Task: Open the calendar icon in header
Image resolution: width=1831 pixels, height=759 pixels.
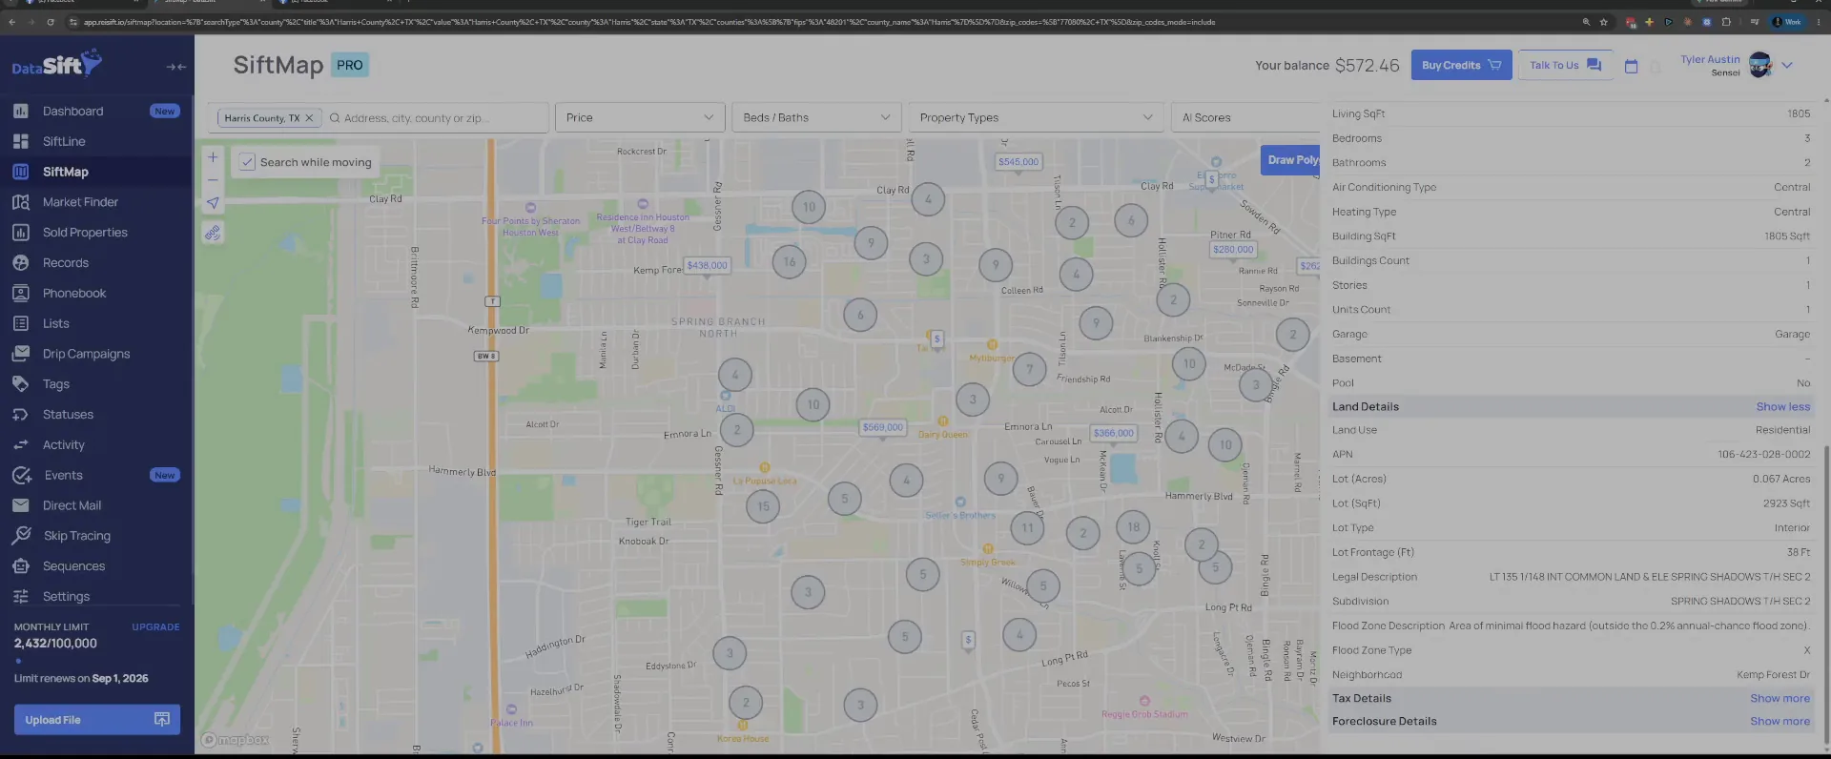Action: pos(1631,66)
